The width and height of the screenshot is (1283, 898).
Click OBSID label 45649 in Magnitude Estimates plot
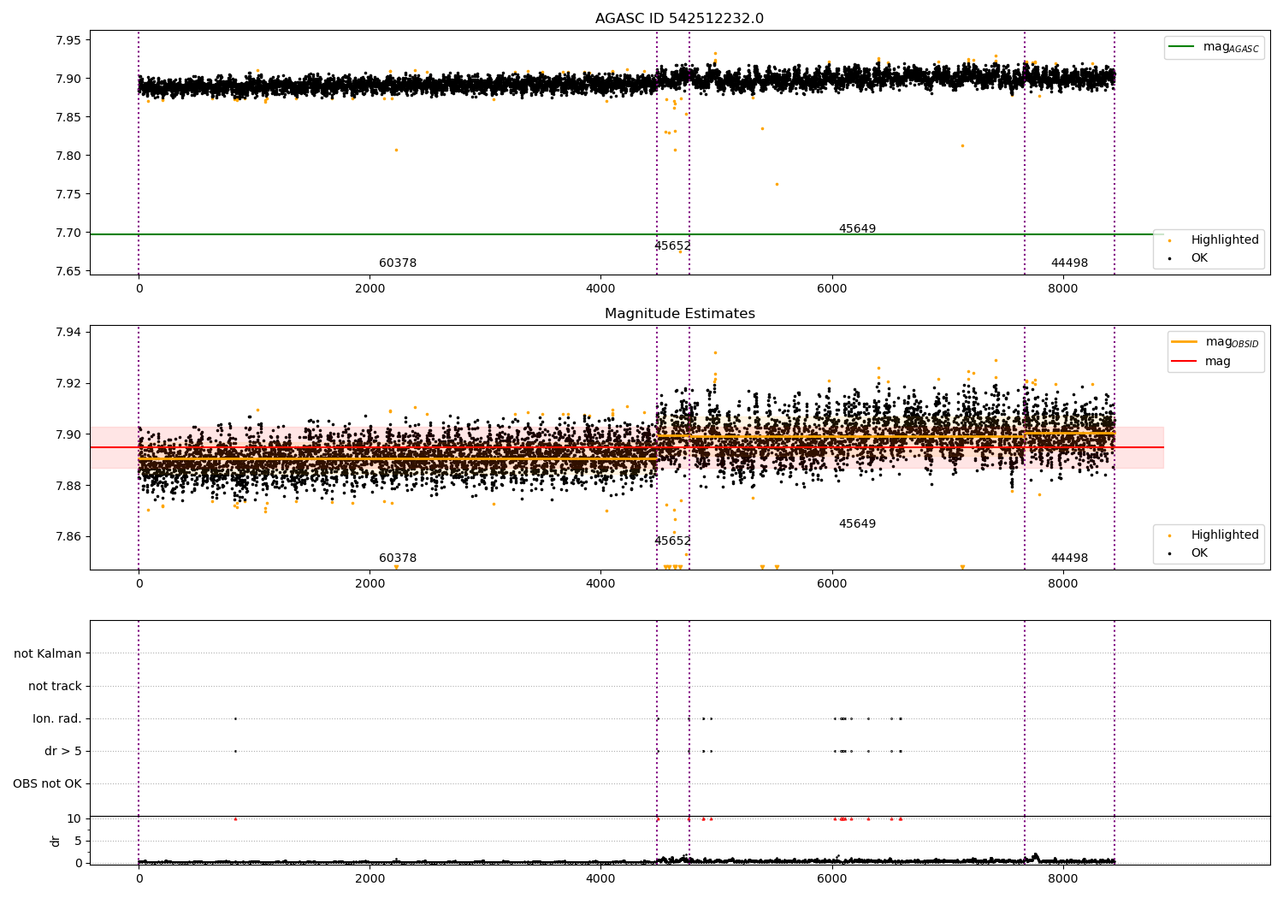pyautogui.click(x=857, y=524)
